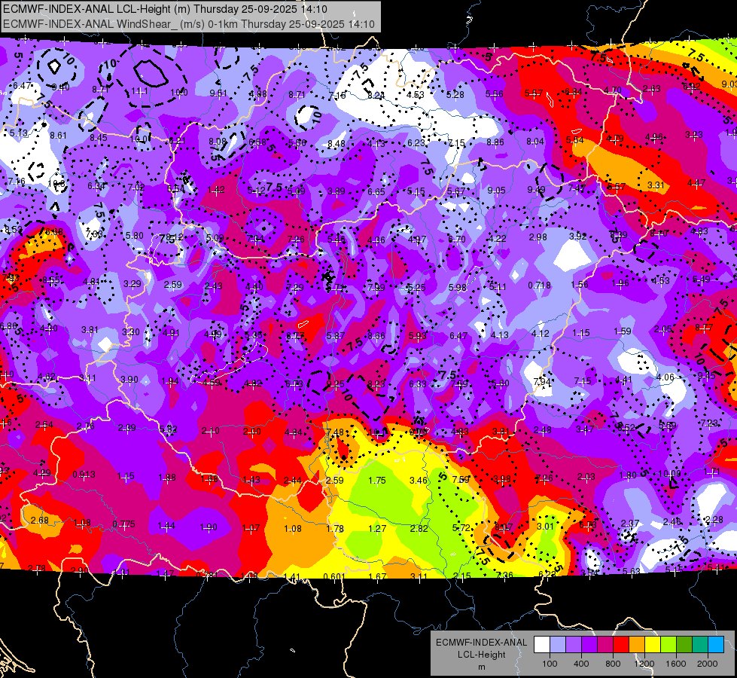Image resolution: width=737 pixels, height=678 pixels.
Task: Click the shear value 1.42
Action: (216, 190)
